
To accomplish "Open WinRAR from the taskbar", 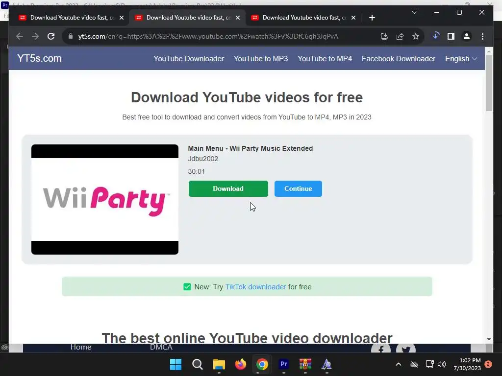I will coord(305,364).
